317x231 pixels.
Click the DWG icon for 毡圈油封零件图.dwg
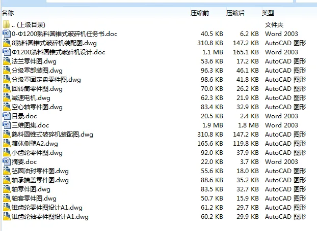(x=7, y=171)
